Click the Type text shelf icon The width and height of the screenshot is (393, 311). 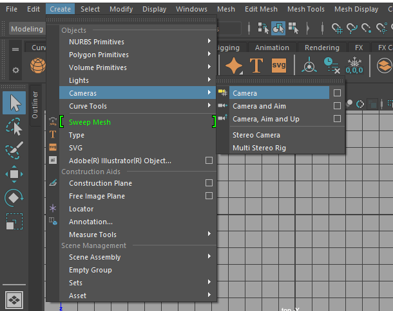pyautogui.click(x=256, y=66)
